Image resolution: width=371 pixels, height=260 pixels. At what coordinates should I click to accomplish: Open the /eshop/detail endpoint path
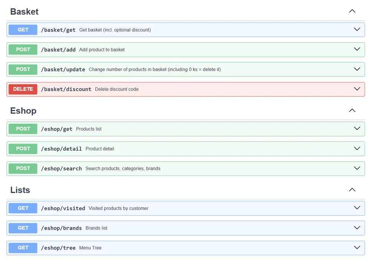click(x=61, y=149)
